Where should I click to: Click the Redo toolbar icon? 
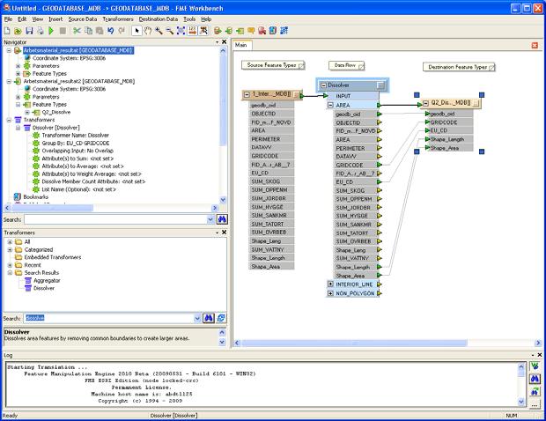click(x=122, y=31)
